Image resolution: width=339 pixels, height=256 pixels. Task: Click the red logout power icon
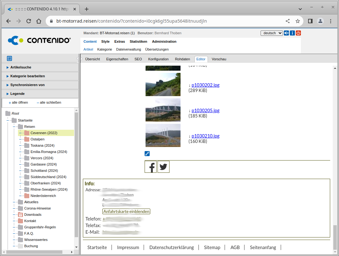[x=298, y=33]
